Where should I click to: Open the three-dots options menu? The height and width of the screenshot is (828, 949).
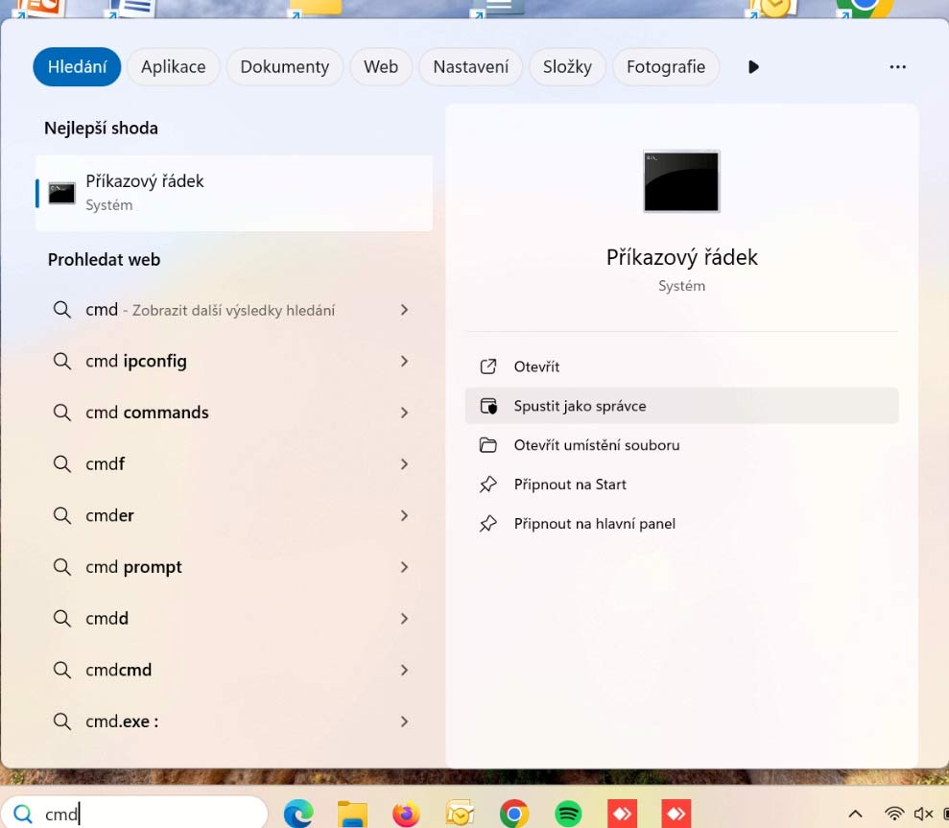[x=897, y=66]
